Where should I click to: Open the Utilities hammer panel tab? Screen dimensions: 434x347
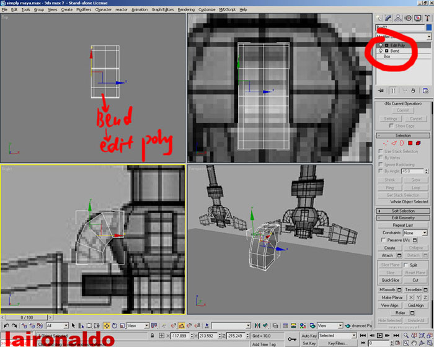[427, 18]
